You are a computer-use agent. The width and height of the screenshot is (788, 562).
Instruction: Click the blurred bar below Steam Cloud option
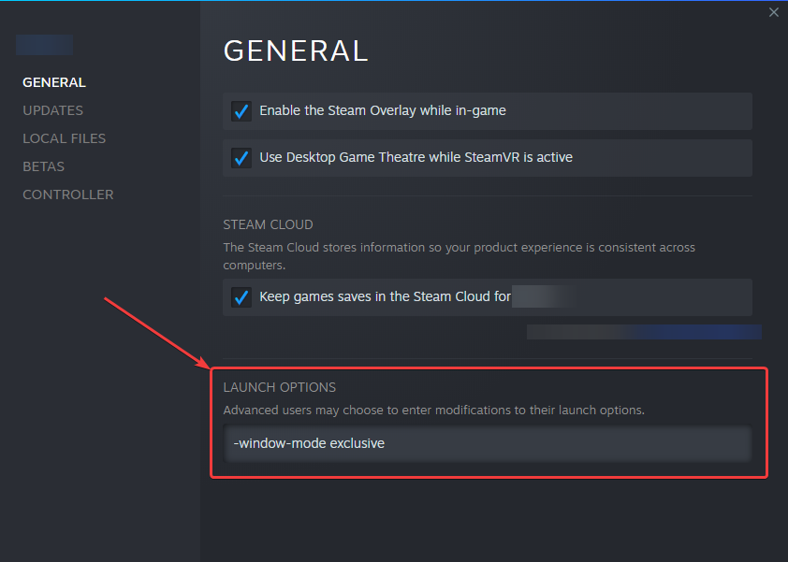tap(644, 332)
